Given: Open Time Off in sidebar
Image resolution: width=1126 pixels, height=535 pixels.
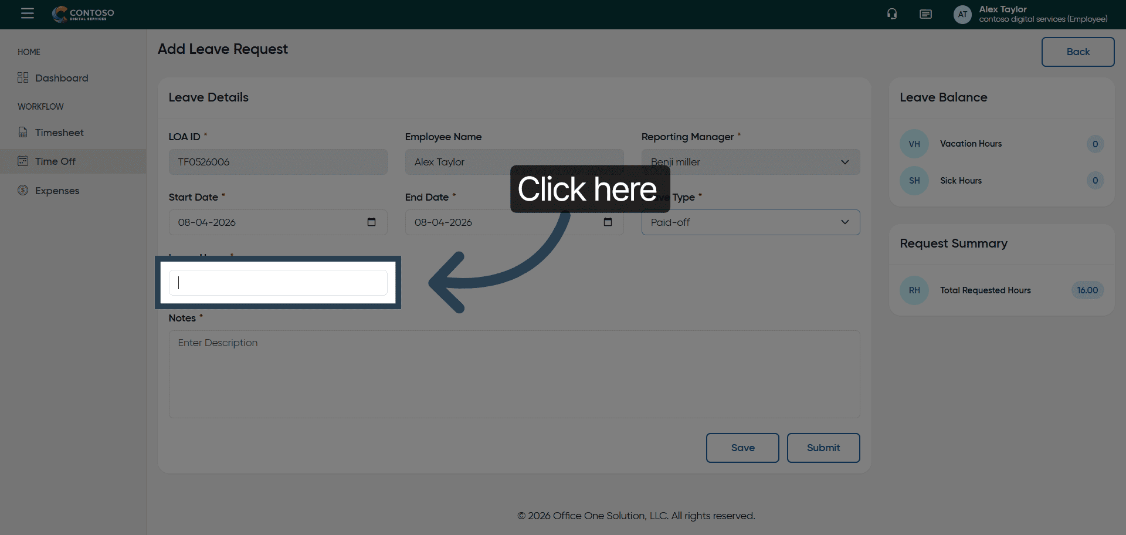Looking at the screenshot, I should click(x=55, y=161).
